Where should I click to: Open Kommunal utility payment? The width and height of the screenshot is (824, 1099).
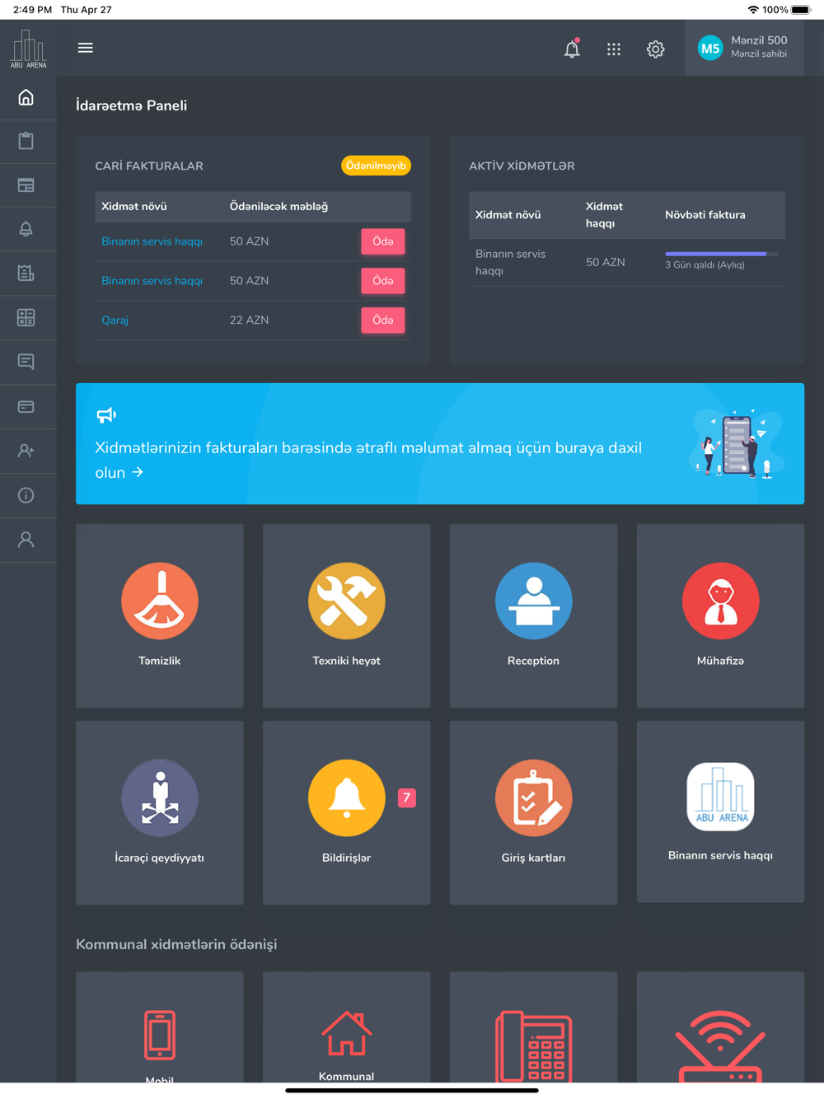(x=347, y=1027)
